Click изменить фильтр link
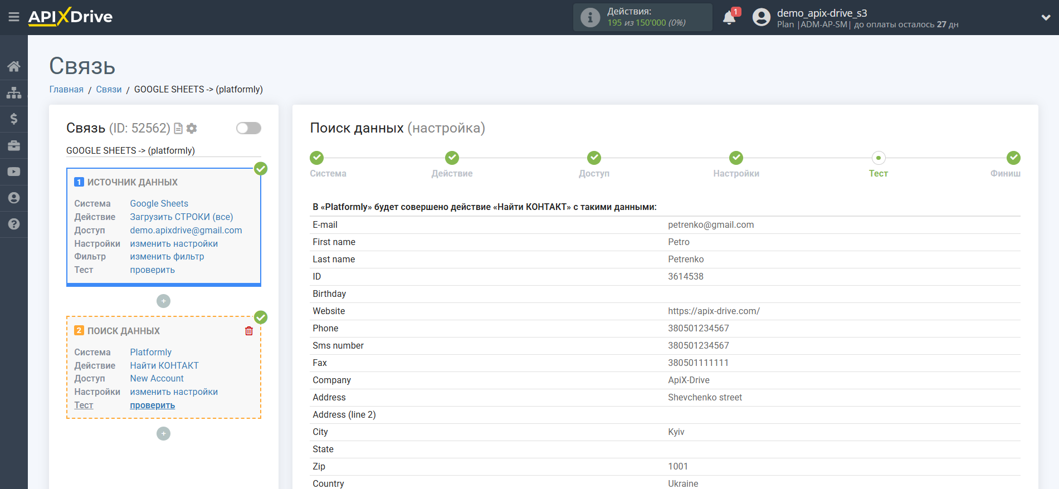The height and width of the screenshot is (489, 1059). coord(167,257)
